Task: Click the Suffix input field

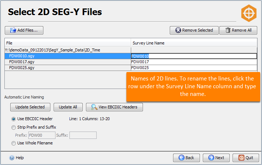Action: coord(83,135)
